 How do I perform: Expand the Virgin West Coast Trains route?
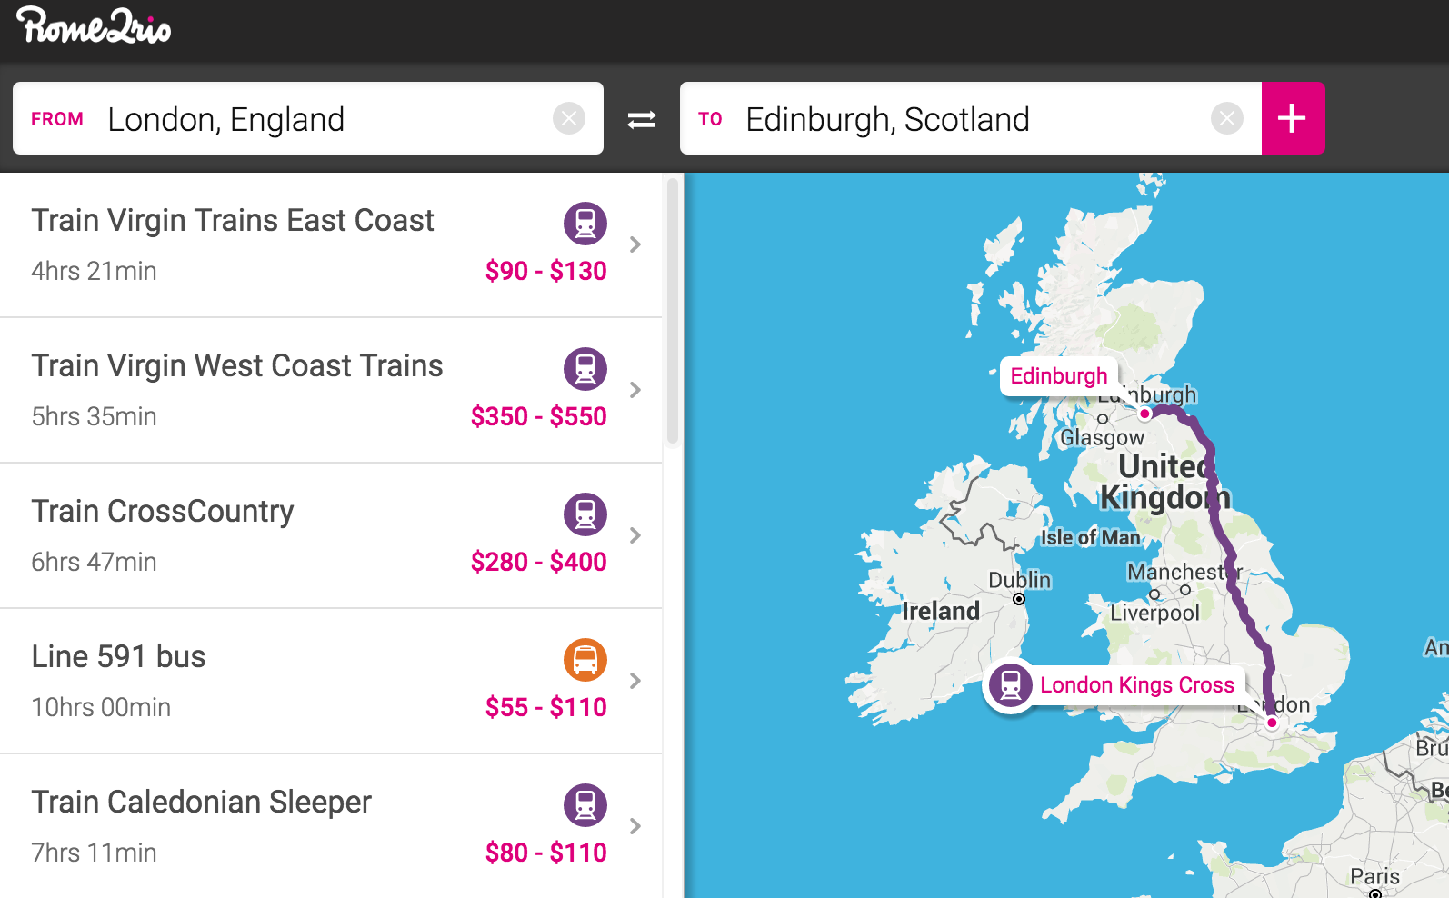(x=635, y=390)
